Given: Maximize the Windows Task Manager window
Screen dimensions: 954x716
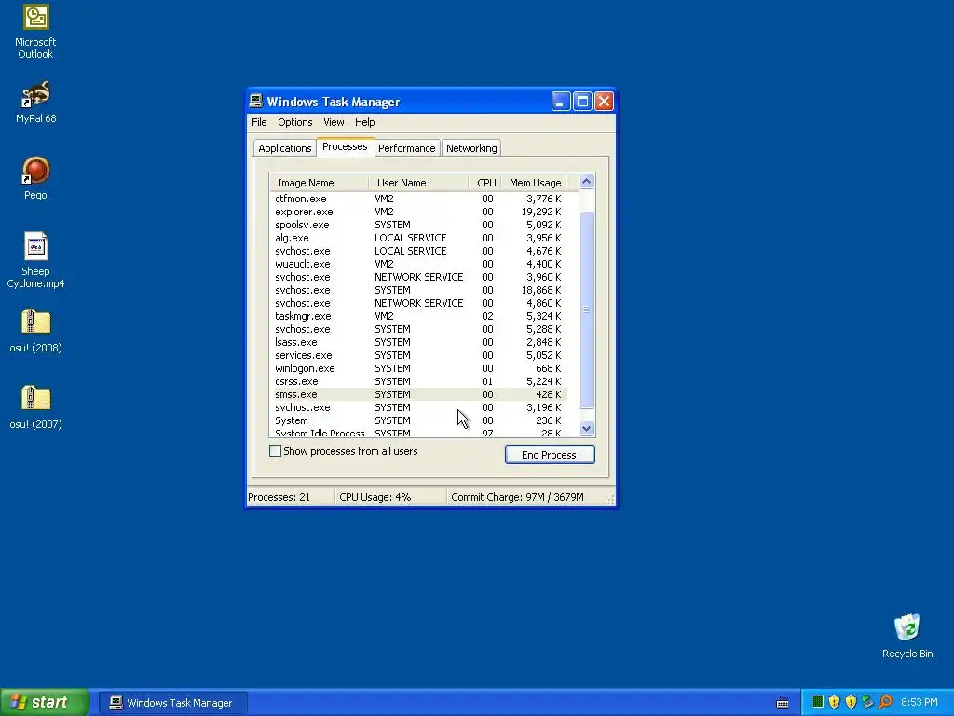Looking at the screenshot, I should tap(582, 101).
